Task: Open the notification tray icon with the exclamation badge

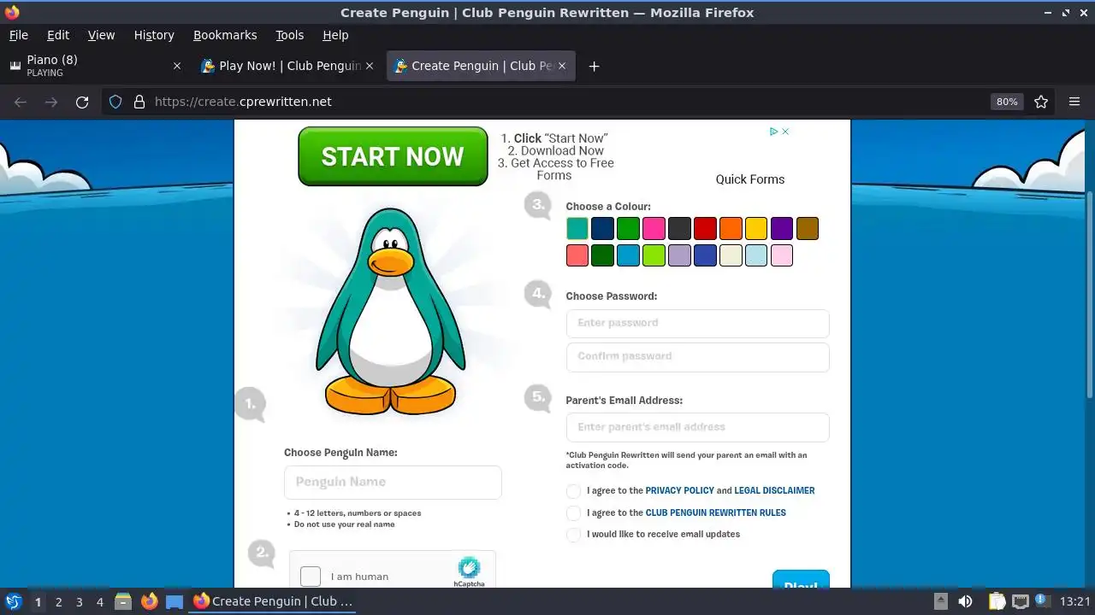Action: pos(1044,601)
